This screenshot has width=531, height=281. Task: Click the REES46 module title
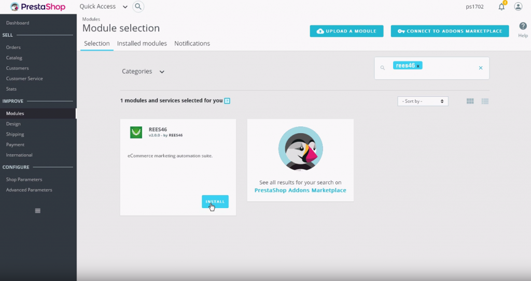tap(158, 129)
